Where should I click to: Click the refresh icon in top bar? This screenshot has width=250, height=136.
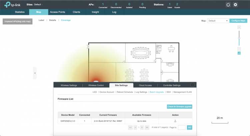click(228, 5)
